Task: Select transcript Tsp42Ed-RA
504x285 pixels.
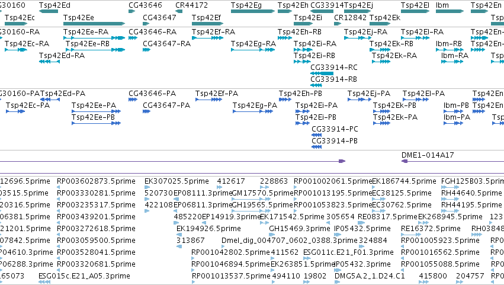Action: (62, 56)
